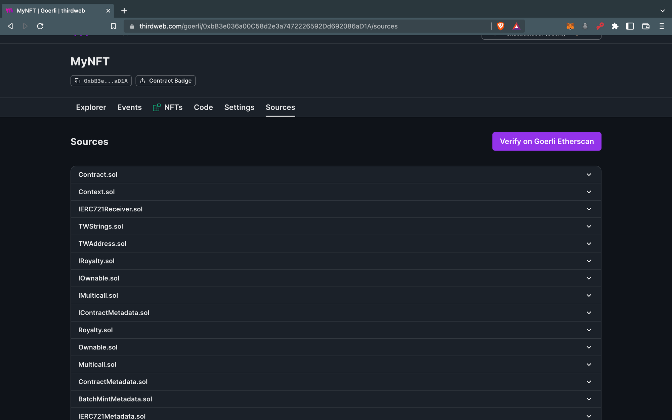Open the MetaMask extension
Viewport: 672px width, 420px height.
570,26
